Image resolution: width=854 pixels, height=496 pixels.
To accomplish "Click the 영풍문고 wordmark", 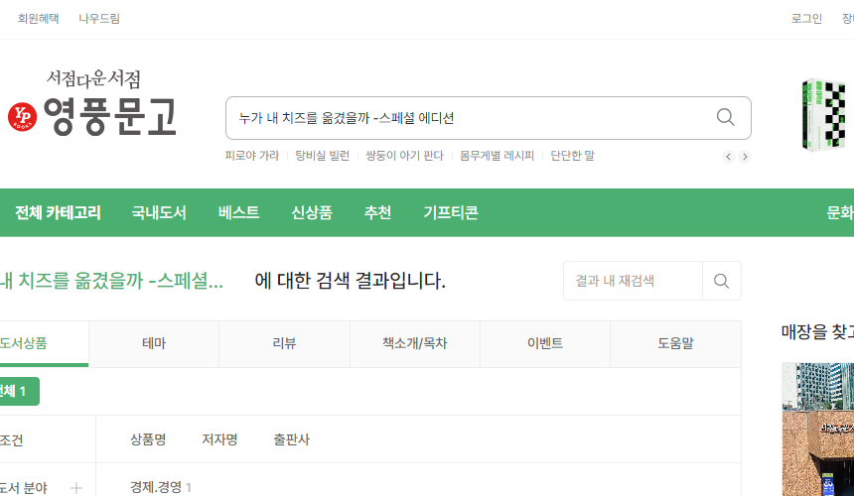I will click(x=109, y=116).
